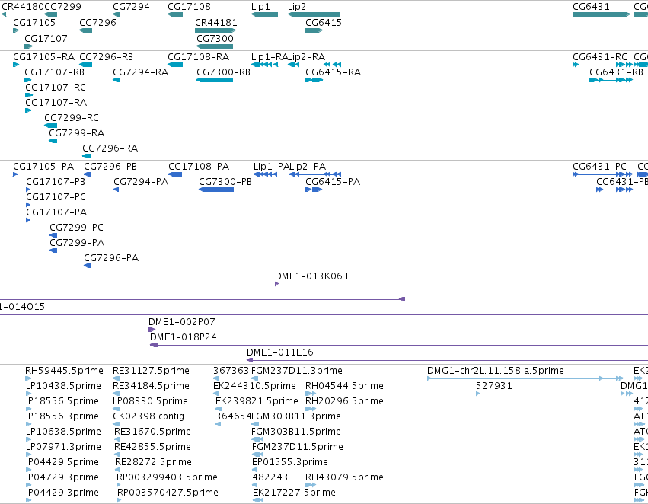Screen dimensions: 648x504
Task: Select transcript CG17107-RC
Action: coord(29,95)
